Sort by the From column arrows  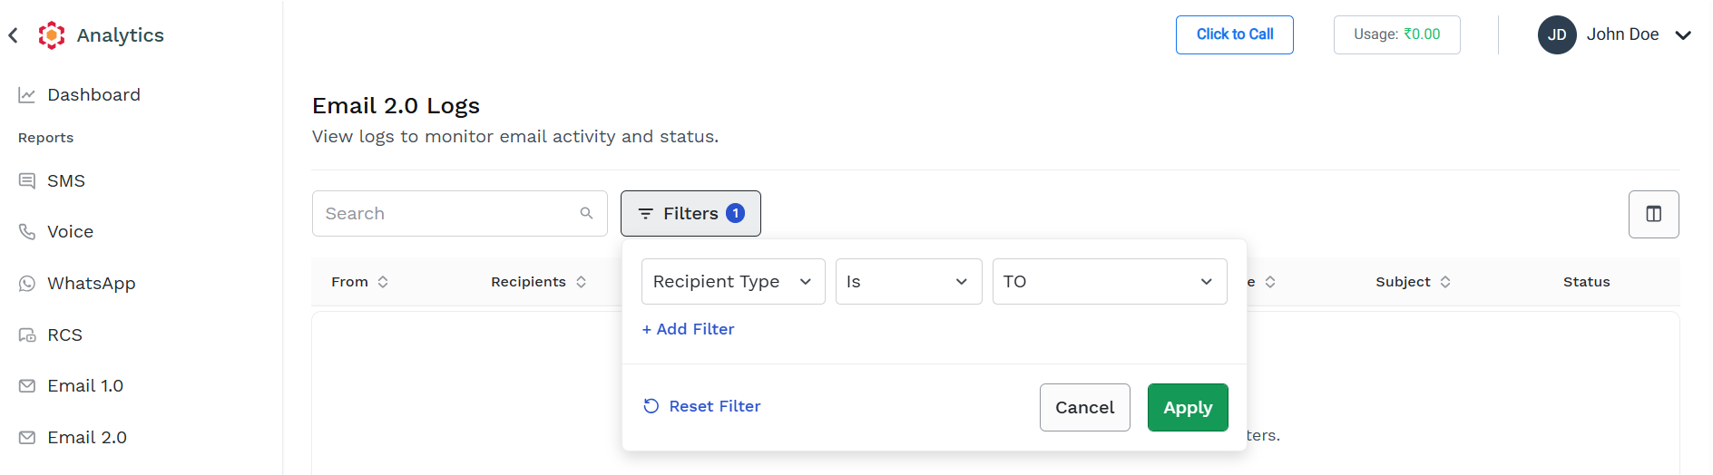[383, 282]
